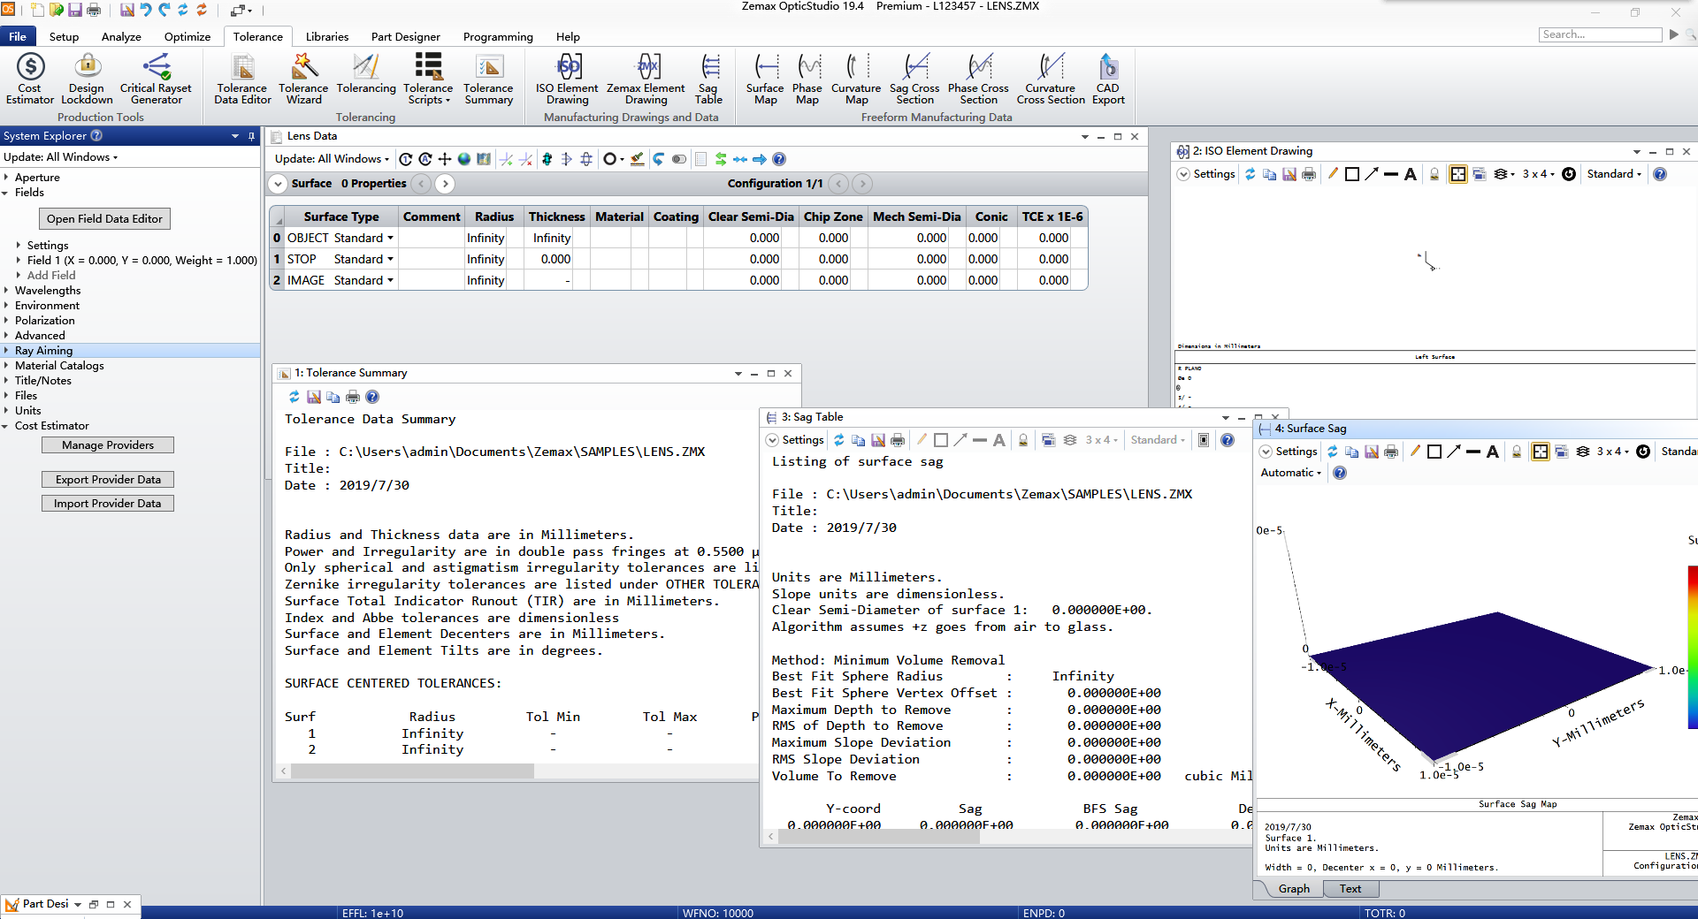The image size is (1698, 919).
Task: Open the Curvature Map tool
Action: (856, 79)
